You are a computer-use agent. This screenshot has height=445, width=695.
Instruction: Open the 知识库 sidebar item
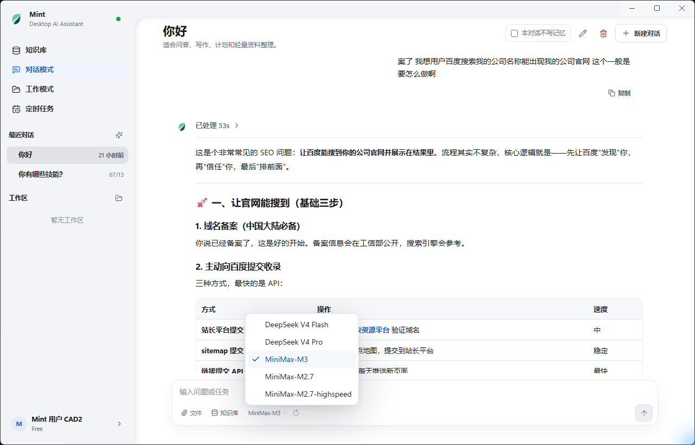point(67,50)
